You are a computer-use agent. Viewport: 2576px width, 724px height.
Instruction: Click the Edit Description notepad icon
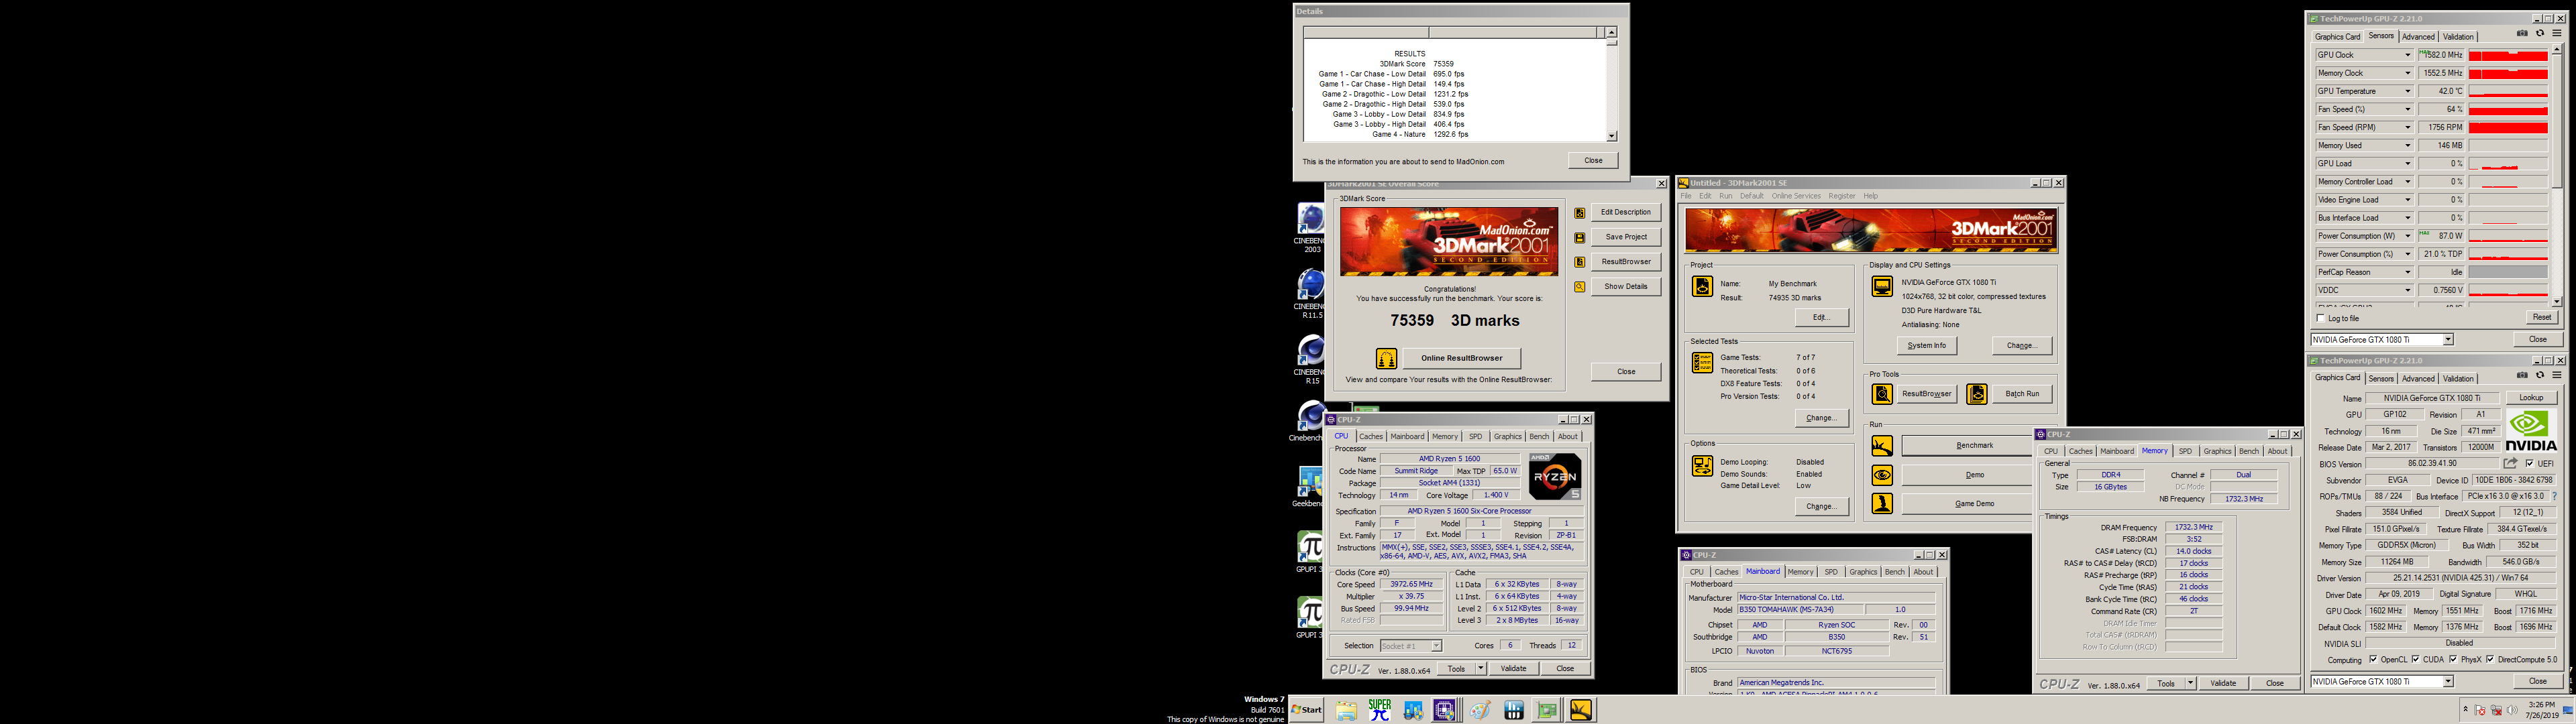pos(1580,213)
